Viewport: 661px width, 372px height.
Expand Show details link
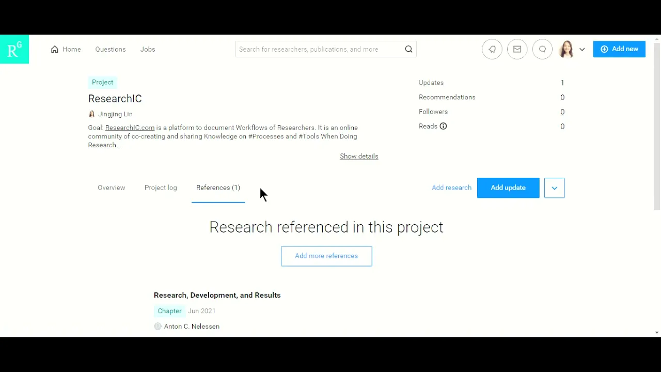pos(359,156)
